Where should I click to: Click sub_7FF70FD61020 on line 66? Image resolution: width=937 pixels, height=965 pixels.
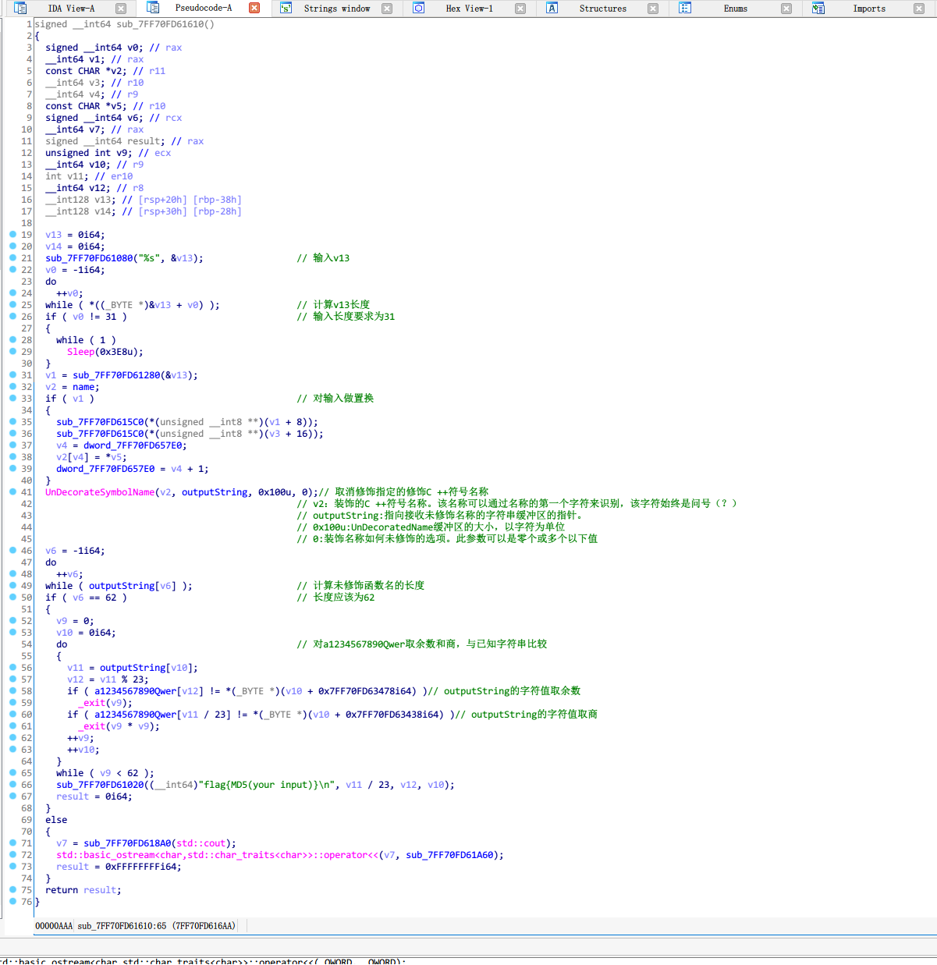point(100,785)
